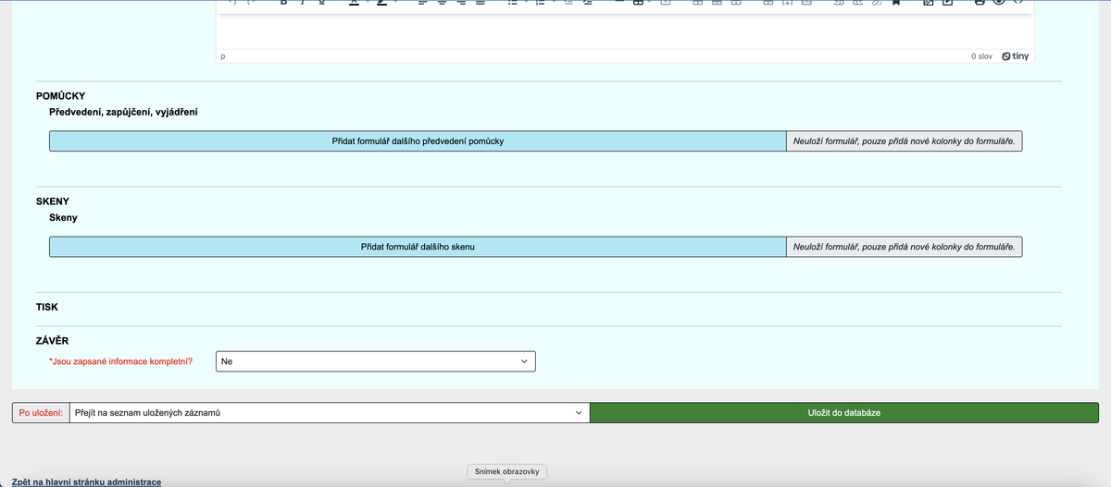
Task: Click the insert media toolbar icon
Action: pos(947,3)
